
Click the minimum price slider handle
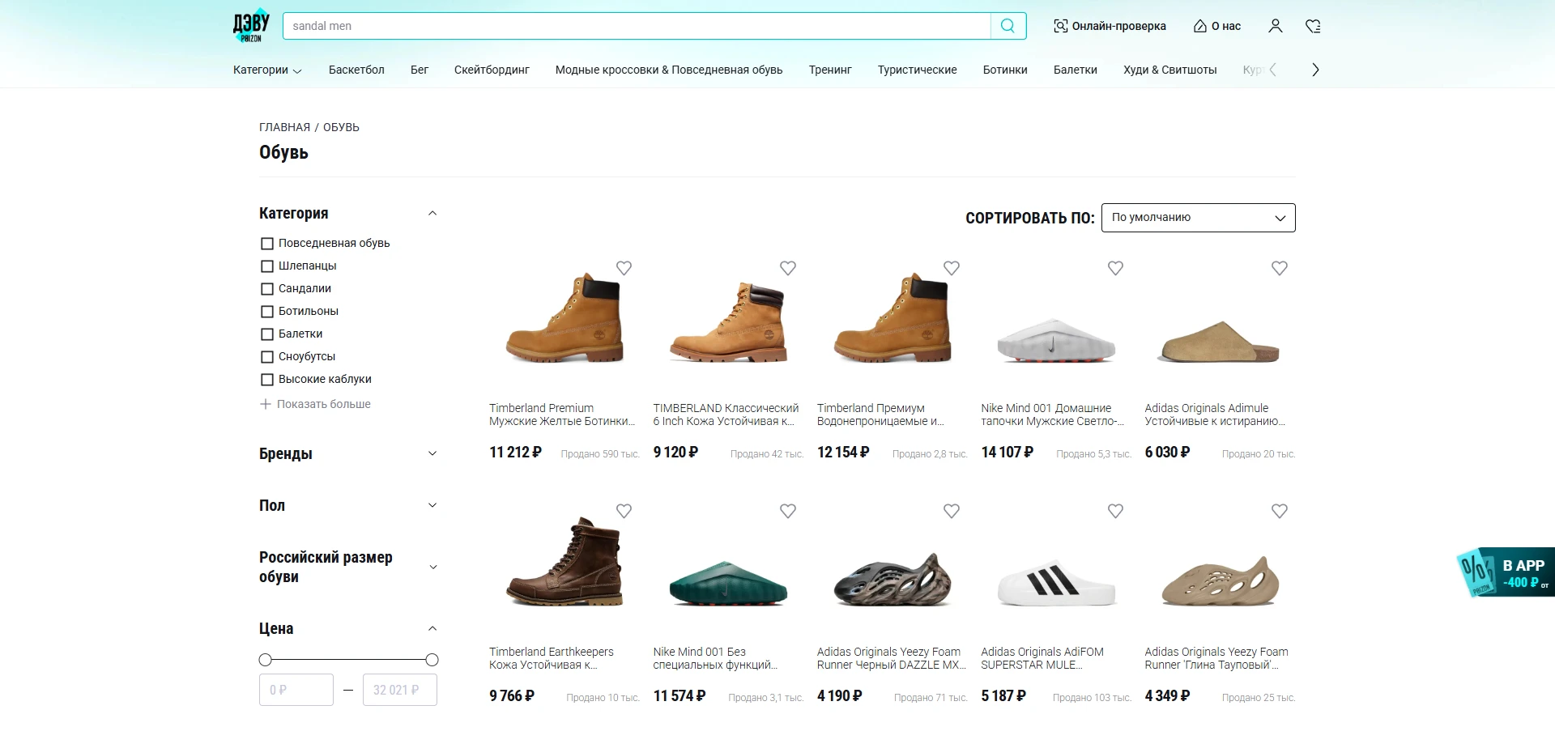[x=265, y=660]
